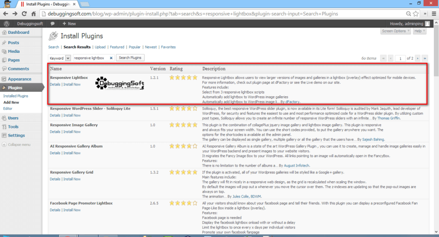439x237 pixels.
Task: Open the New content menu
Action: [x=69, y=24]
